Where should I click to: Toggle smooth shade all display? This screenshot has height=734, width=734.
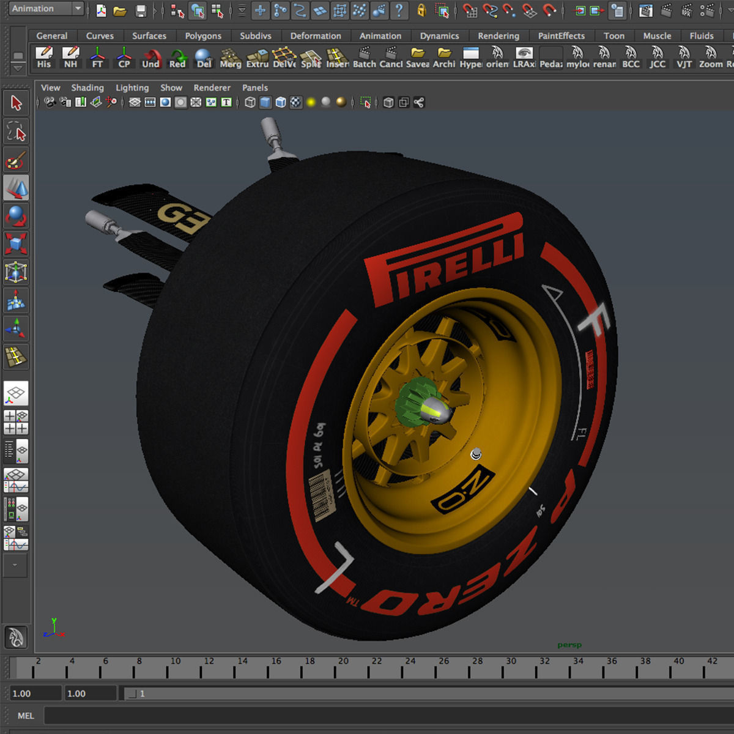(265, 103)
